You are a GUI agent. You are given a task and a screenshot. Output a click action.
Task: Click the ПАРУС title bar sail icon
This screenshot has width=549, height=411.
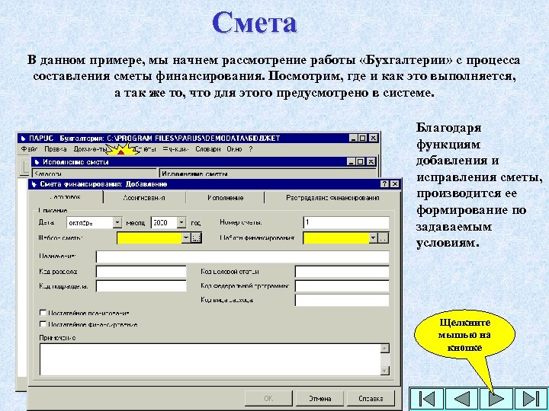(x=24, y=139)
